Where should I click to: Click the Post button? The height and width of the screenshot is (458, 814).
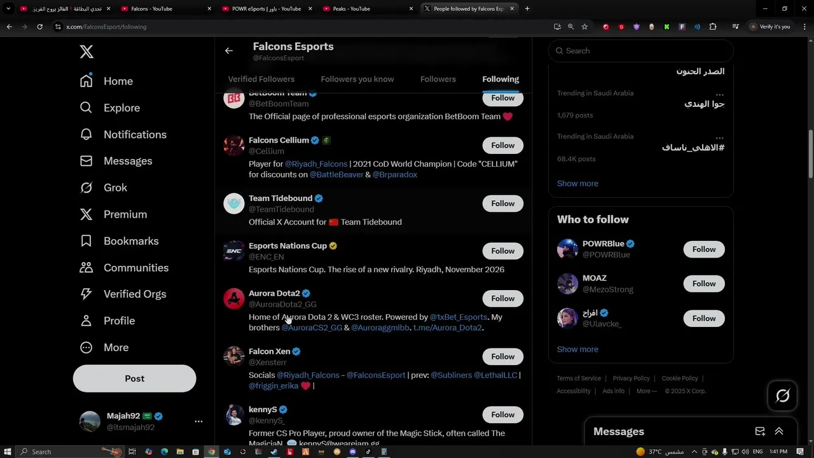click(134, 378)
